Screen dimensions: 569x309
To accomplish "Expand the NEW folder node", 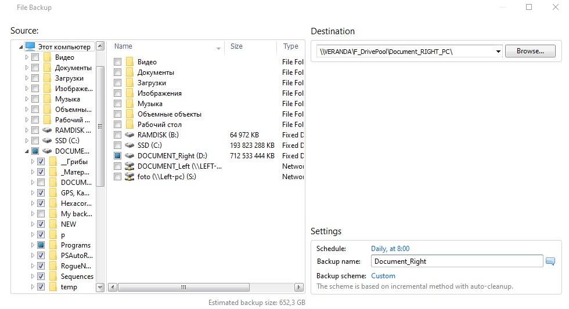I will coord(33,224).
